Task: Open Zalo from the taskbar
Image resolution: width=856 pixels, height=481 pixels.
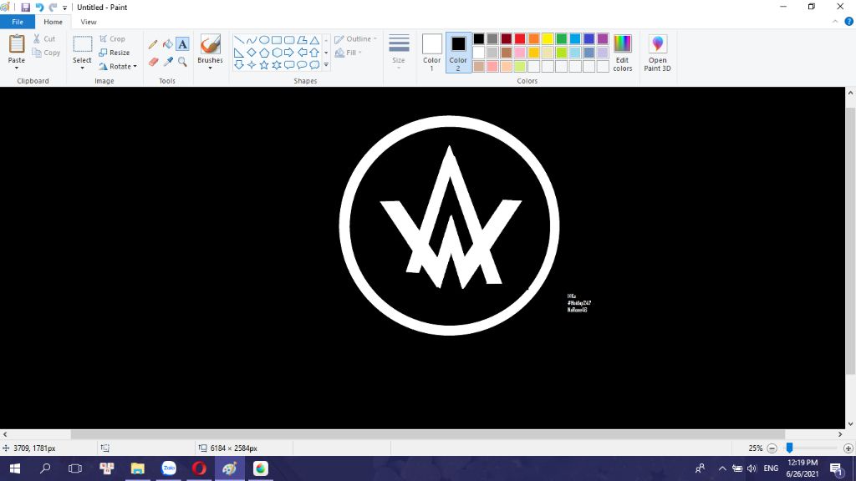Action: tap(169, 468)
